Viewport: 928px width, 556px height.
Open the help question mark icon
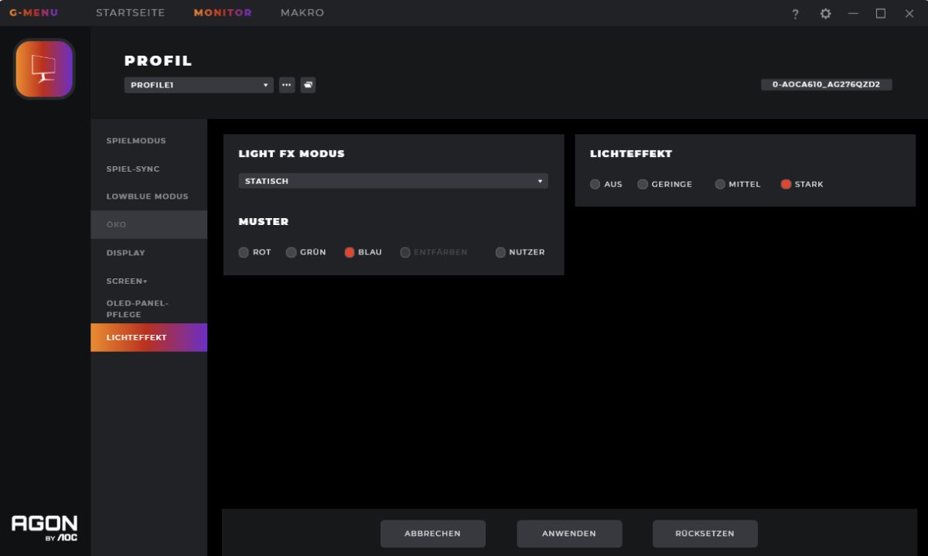(795, 14)
